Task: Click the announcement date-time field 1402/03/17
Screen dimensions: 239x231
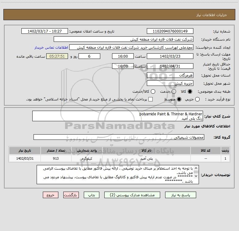Action: coord(45,31)
